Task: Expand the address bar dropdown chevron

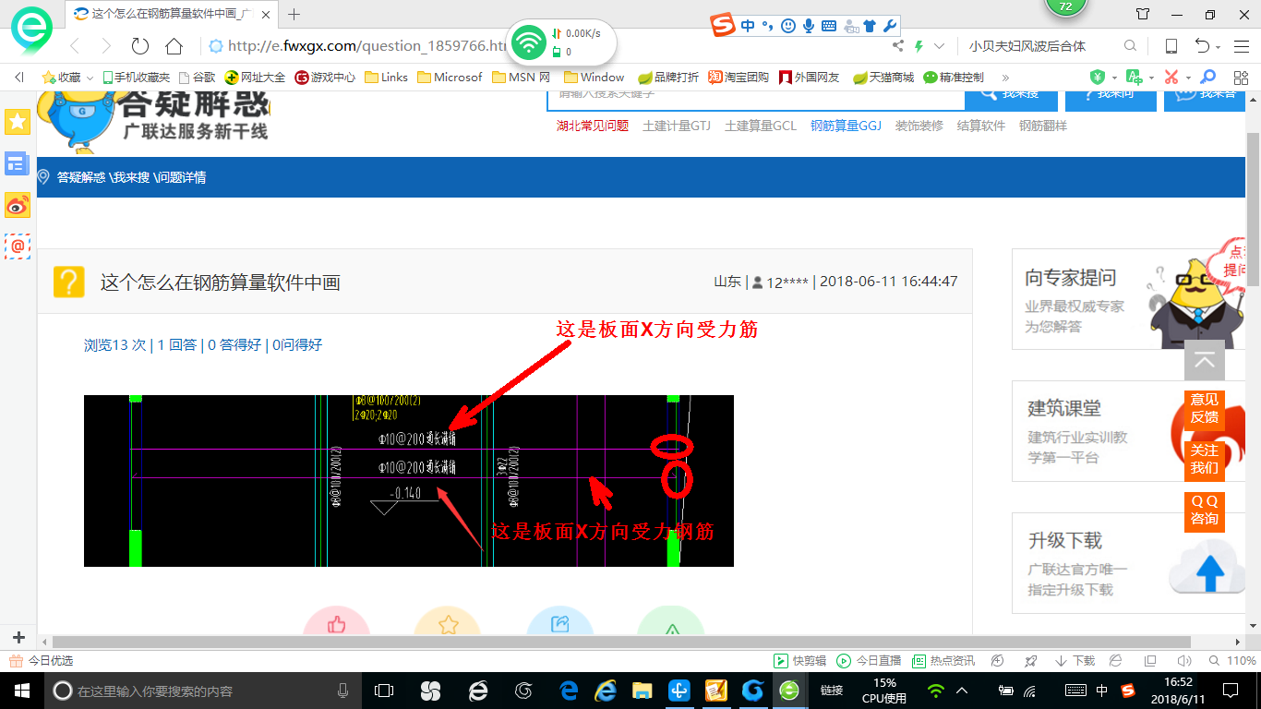Action: (x=940, y=46)
